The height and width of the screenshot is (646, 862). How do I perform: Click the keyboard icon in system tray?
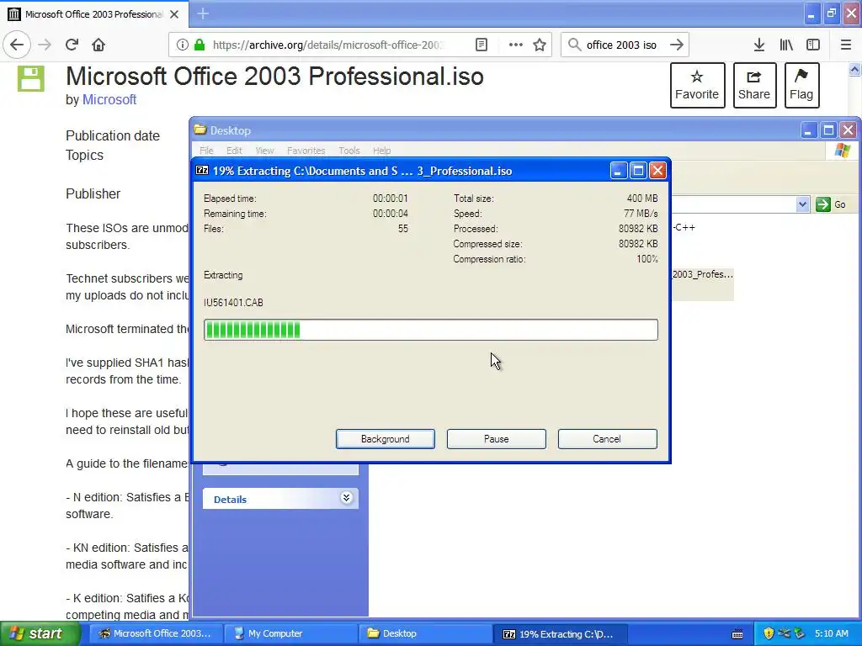tap(737, 634)
